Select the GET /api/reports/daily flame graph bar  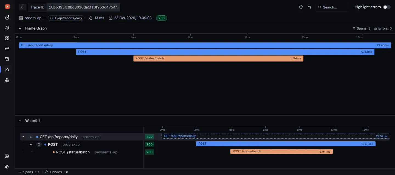point(205,45)
